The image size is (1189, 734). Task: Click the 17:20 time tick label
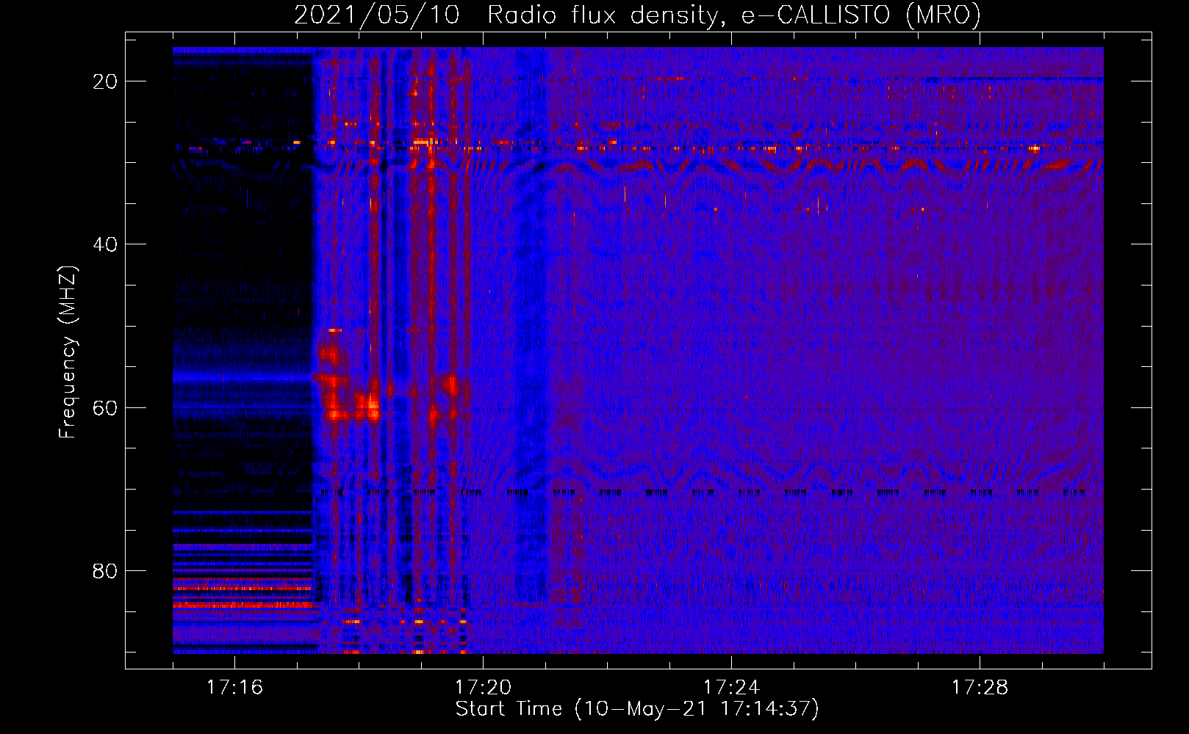click(483, 688)
